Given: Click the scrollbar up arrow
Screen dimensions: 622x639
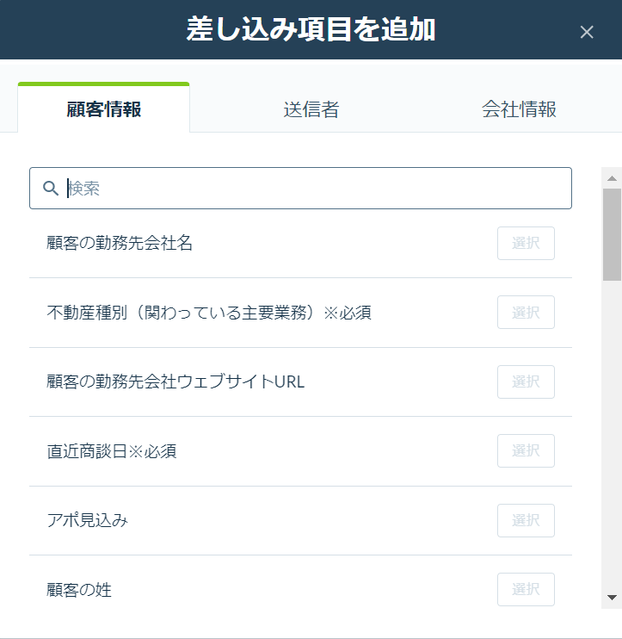Looking at the screenshot, I should [x=612, y=178].
